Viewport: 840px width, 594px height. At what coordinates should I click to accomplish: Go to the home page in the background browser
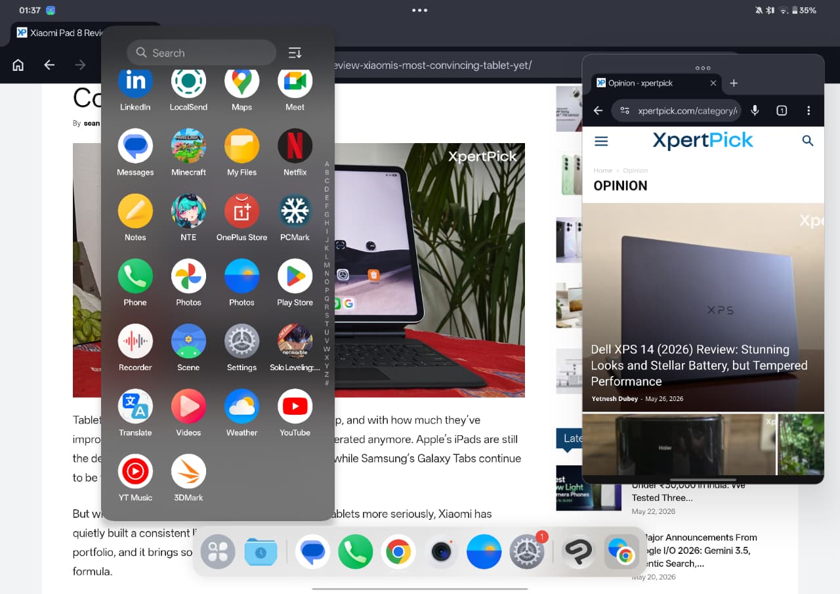click(x=18, y=64)
